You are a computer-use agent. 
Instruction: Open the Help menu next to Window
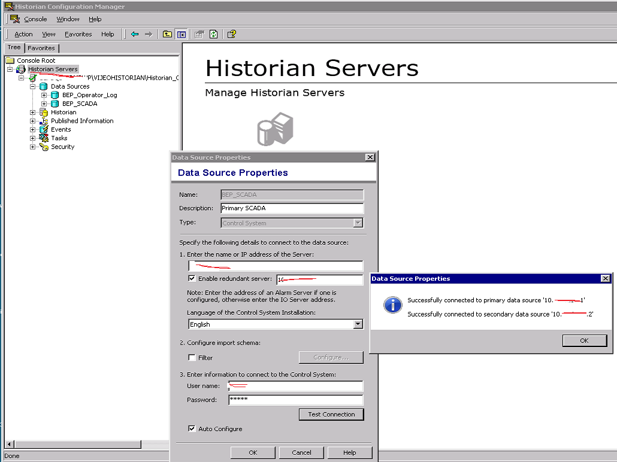coord(95,19)
